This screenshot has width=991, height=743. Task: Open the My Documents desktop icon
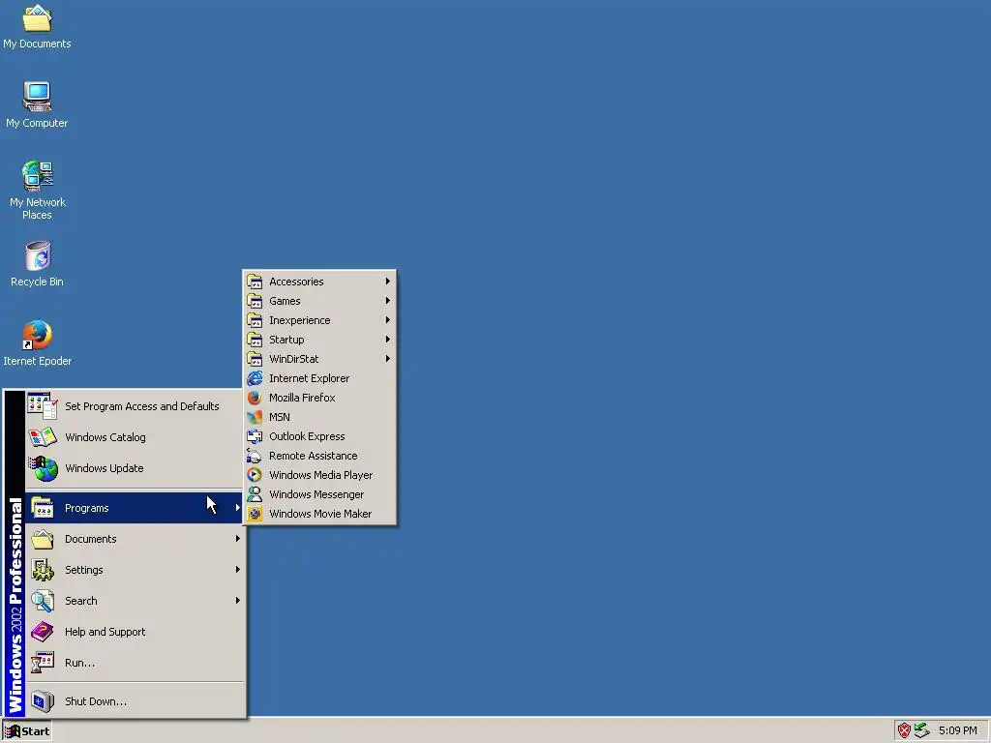coord(37,27)
